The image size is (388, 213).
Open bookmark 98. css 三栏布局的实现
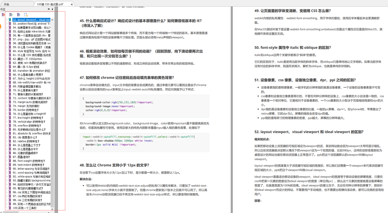click(x=28, y=200)
